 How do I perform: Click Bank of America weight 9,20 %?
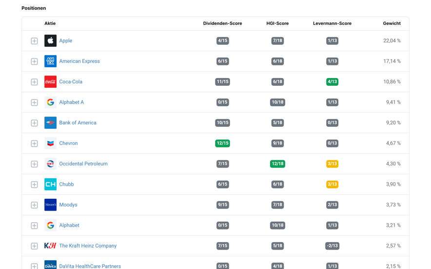tap(393, 122)
